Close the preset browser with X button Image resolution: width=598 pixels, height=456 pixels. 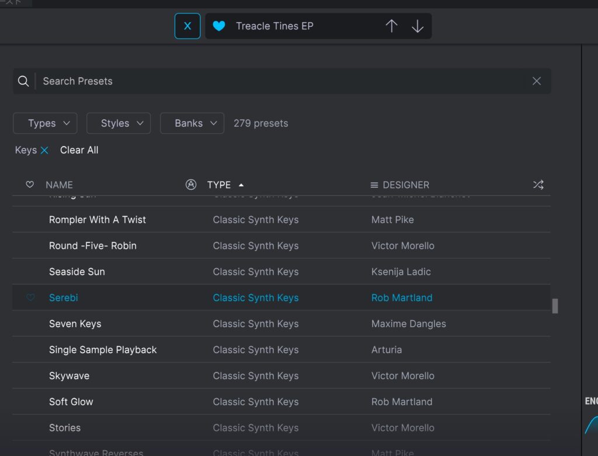pyautogui.click(x=187, y=26)
